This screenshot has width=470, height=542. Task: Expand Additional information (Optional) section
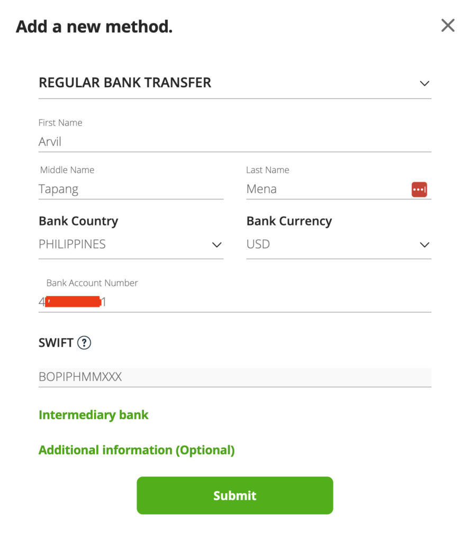pos(137,450)
